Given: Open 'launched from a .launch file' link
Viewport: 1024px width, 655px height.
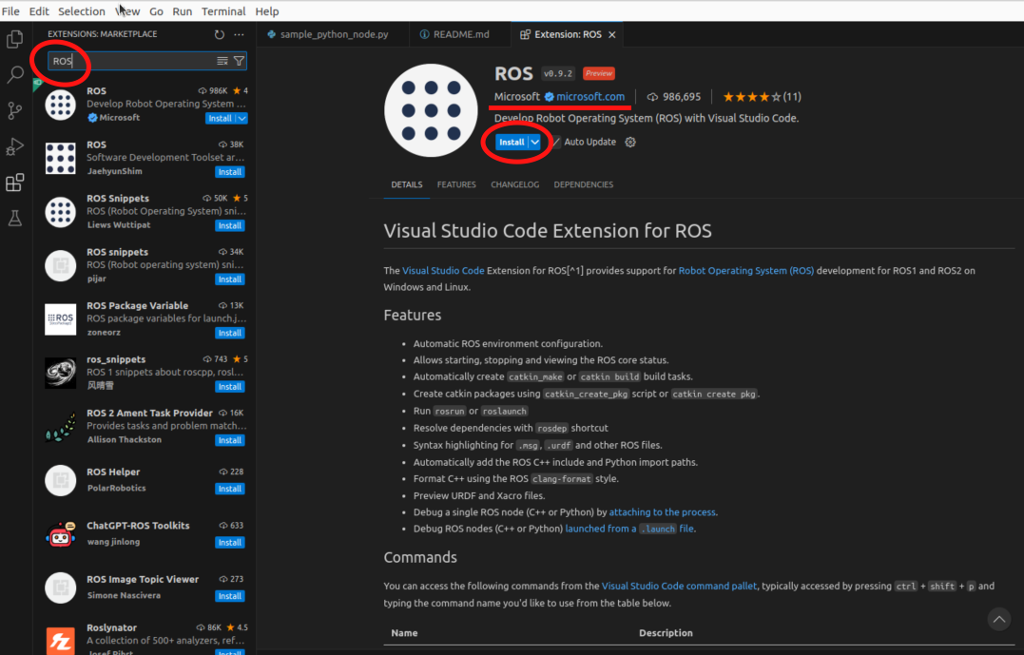Looking at the screenshot, I should click(629, 529).
